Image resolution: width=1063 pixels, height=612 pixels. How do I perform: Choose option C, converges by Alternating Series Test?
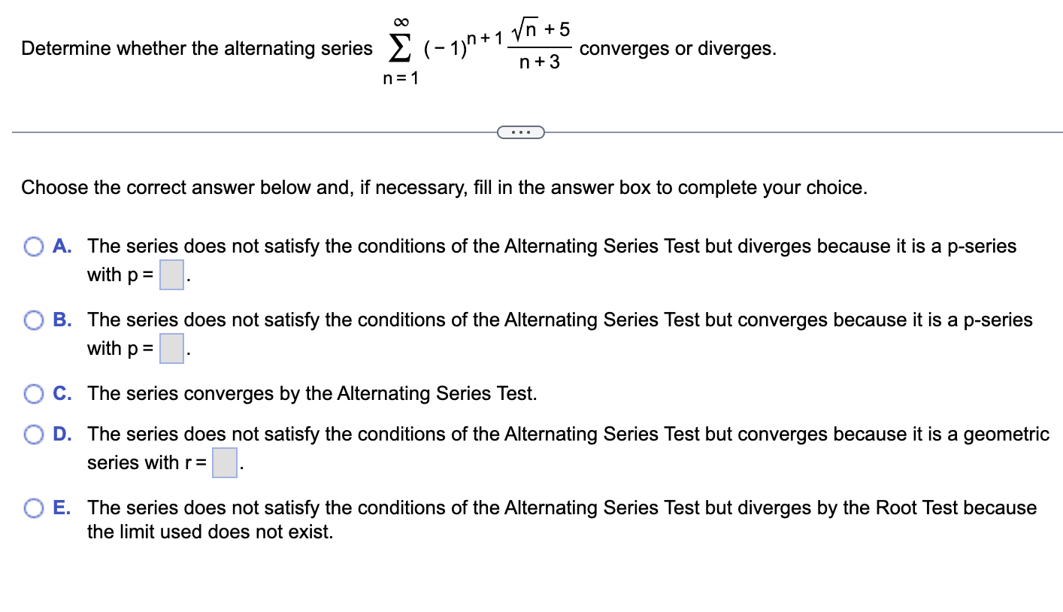33,393
